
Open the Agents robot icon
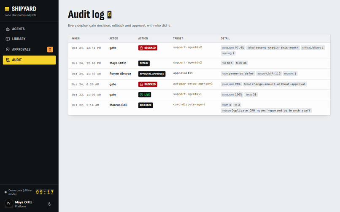(x=8, y=29)
